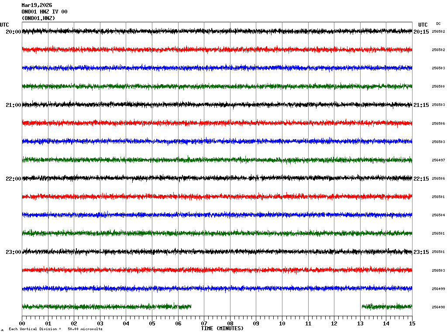Click the 22:15 end-time label

(x=421, y=178)
